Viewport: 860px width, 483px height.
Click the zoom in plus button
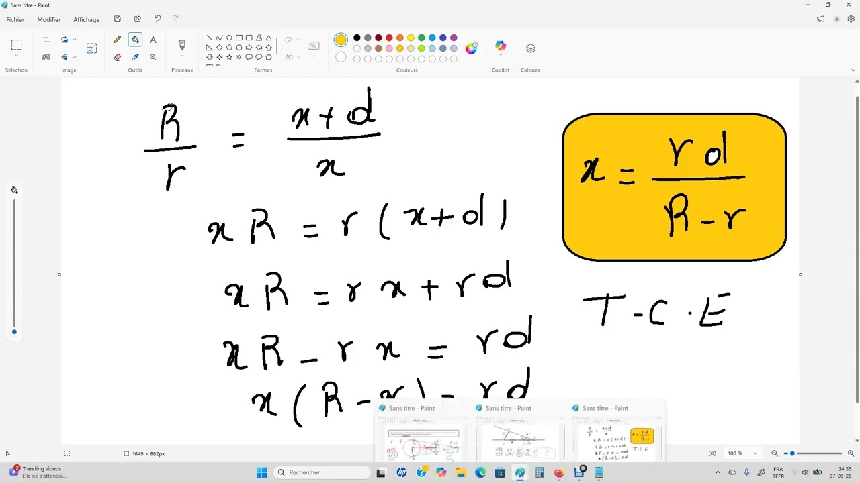[x=851, y=453]
